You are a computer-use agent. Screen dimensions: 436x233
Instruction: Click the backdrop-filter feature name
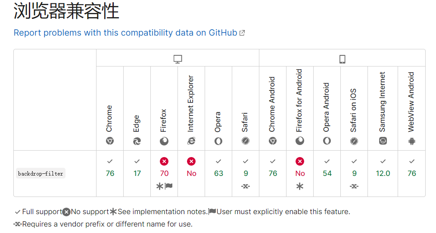pos(40,174)
